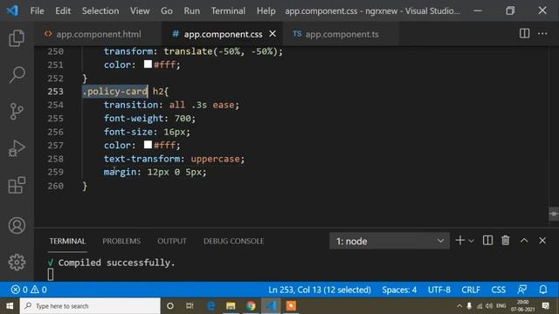Open the feedback icon in status bar
The image size is (559, 314).
pos(522,290)
